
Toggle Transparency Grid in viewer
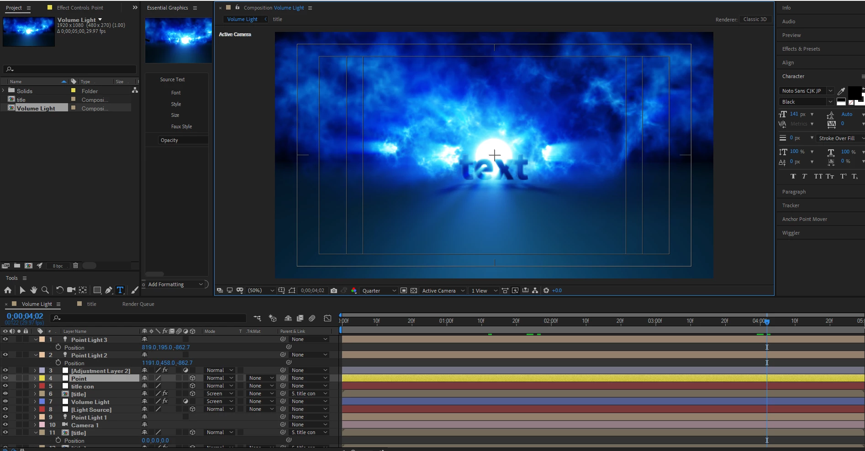point(414,290)
